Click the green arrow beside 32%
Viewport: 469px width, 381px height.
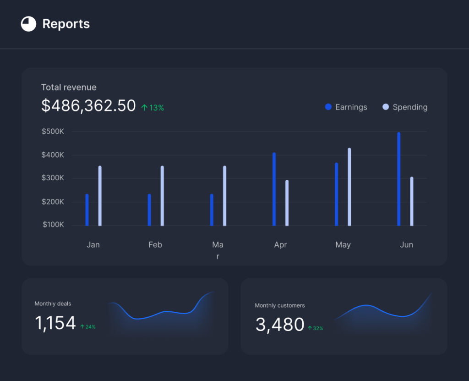[310, 328]
